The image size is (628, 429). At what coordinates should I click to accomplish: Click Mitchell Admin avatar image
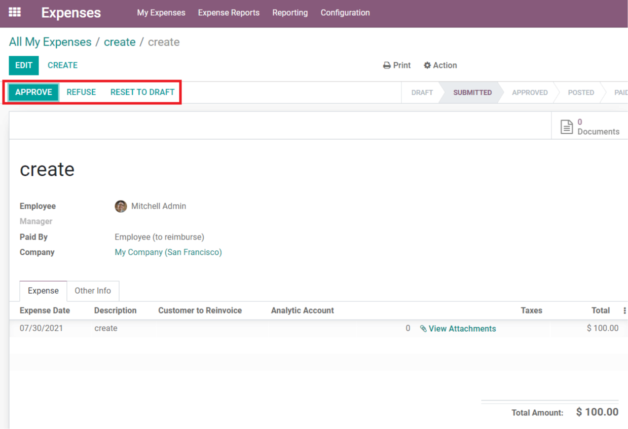[x=121, y=206]
